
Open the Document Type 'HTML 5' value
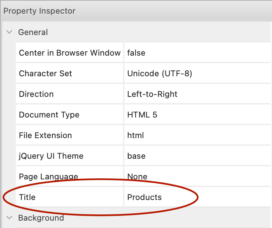click(142, 115)
